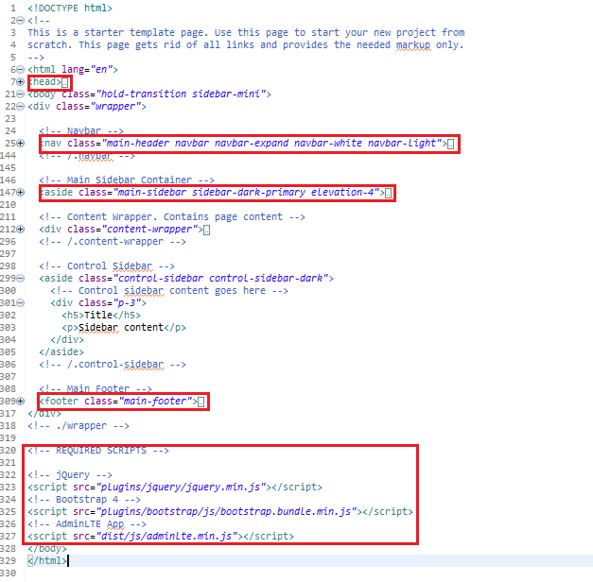Click the collapsed-code placeholder box after nav tag
The height and width of the screenshot is (582, 593).
coord(451,144)
